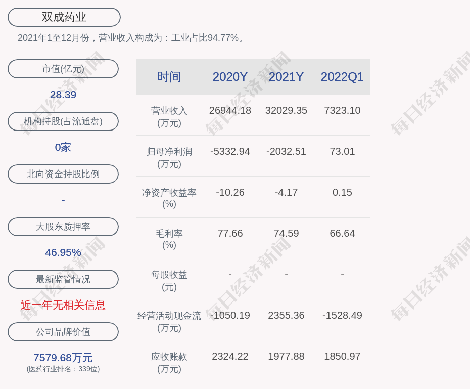The width and height of the screenshot is (470, 389).
Task: Select the 应收账款 row label
Action: (169, 363)
